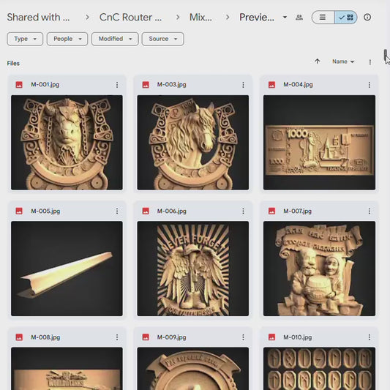Open the Previe... folder dropdown arrow

click(x=285, y=17)
